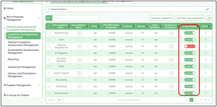The height and width of the screenshot is (107, 217).
Task: Go to previous page arrow in pagination
Action: point(187,100)
